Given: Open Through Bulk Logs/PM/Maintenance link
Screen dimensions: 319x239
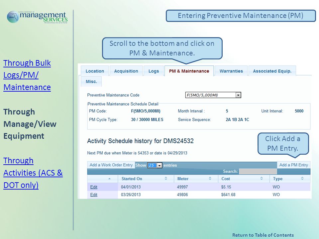Looking at the screenshot, I should point(27,75).
